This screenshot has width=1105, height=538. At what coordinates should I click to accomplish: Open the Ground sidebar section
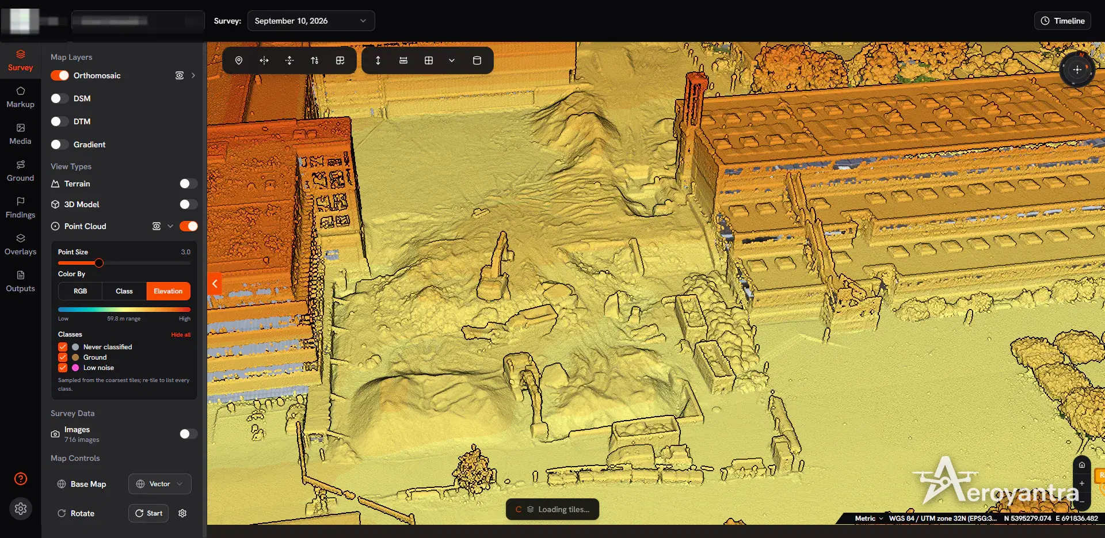coord(20,171)
